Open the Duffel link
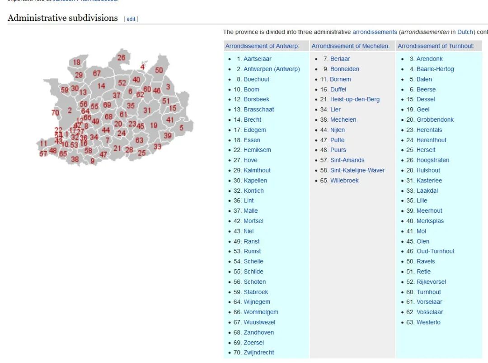Viewport: 488px width, 363px height. [x=338, y=90]
